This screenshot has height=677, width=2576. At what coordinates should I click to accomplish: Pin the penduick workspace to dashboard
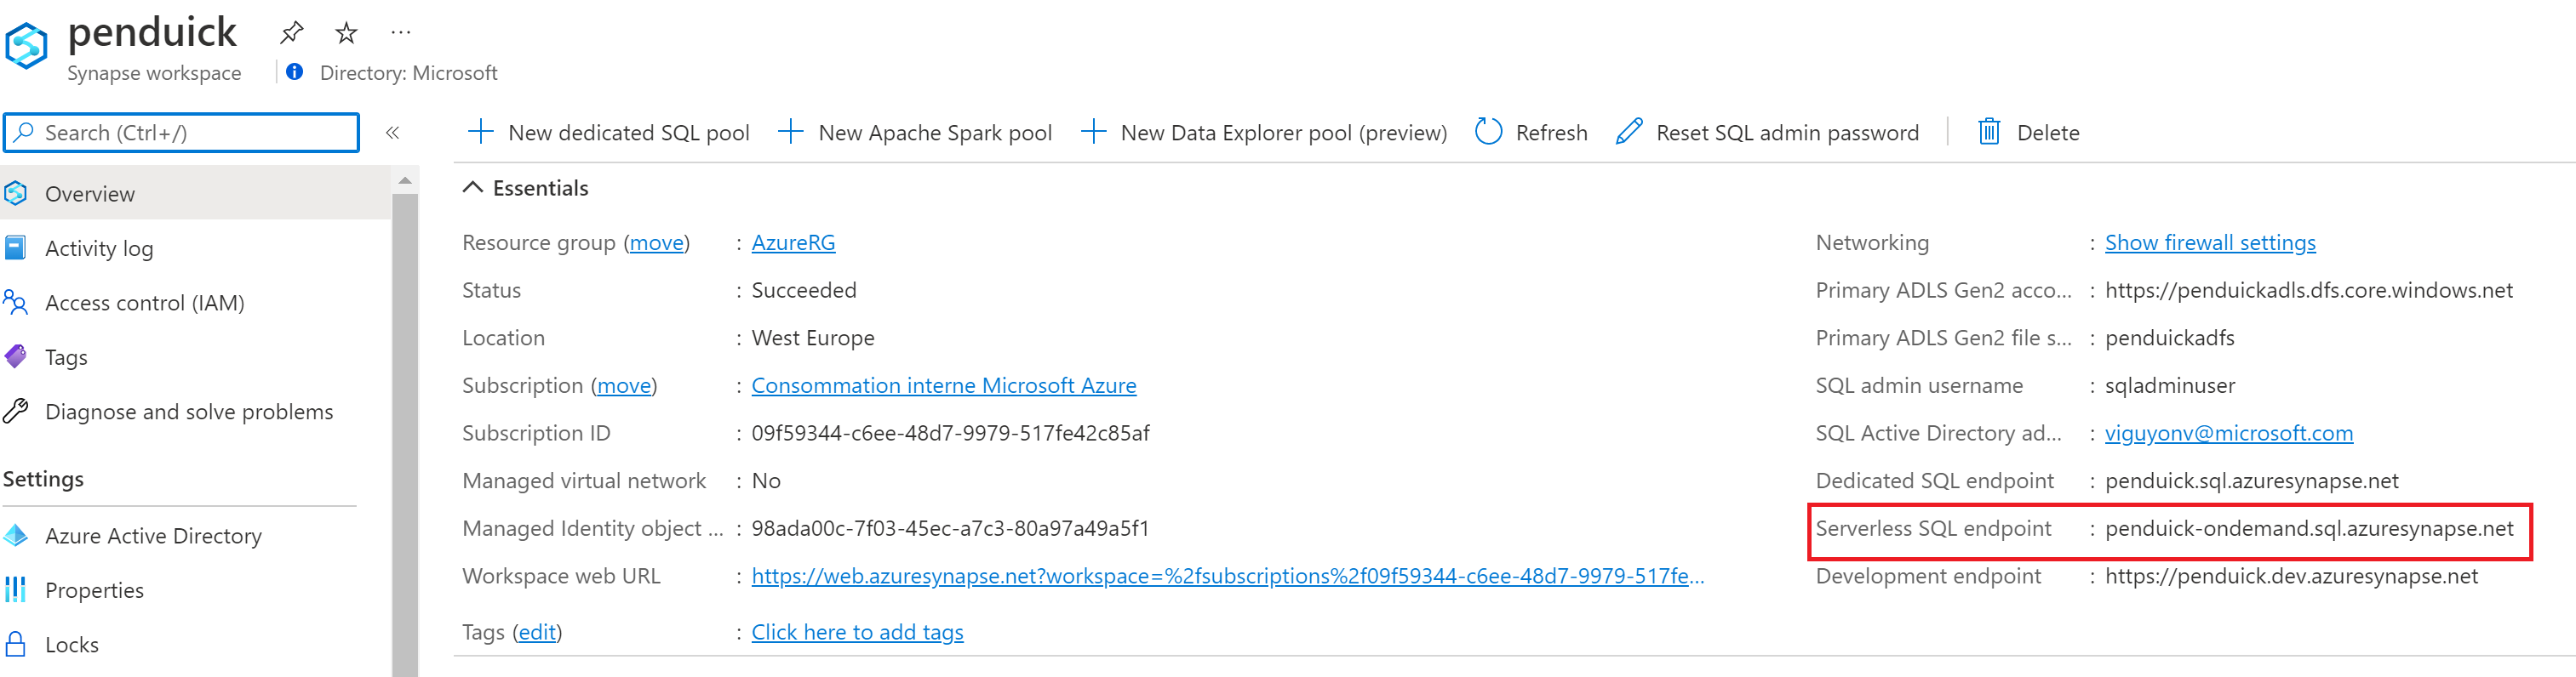(x=291, y=33)
